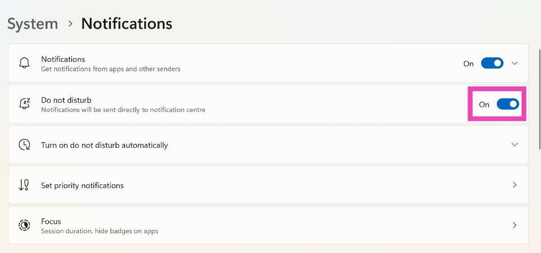Open the Focus settings chevron arrow

[515, 225]
